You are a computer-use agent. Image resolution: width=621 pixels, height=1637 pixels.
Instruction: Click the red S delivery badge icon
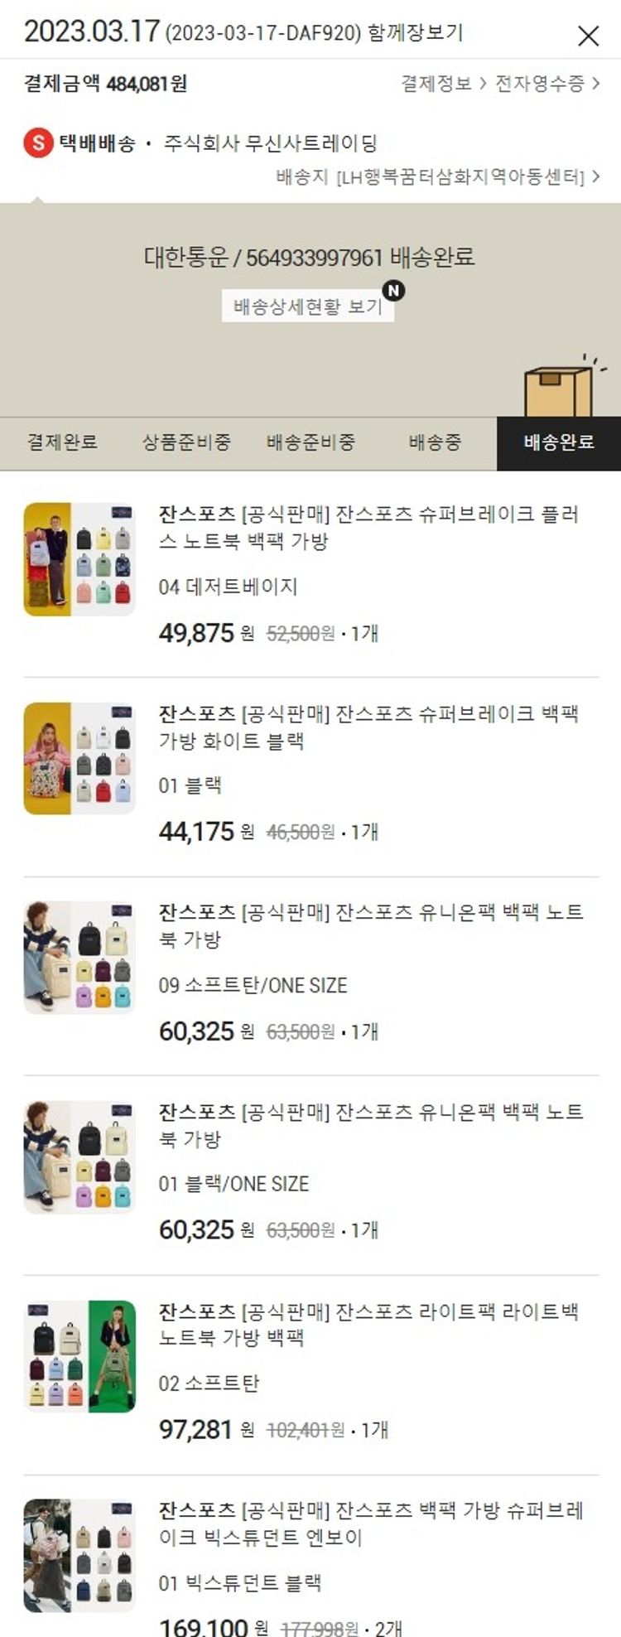tap(38, 142)
